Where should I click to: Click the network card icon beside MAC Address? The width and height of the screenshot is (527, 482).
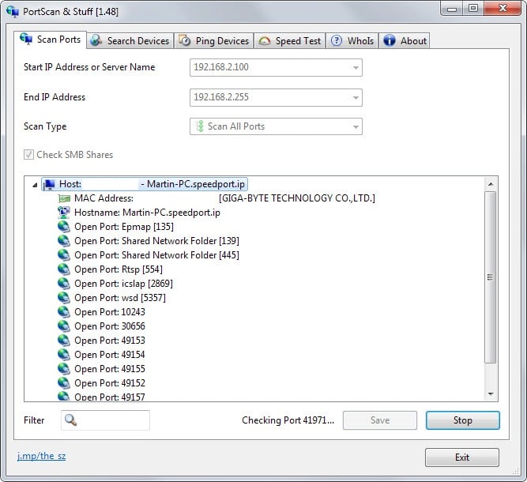tap(64, 198)
